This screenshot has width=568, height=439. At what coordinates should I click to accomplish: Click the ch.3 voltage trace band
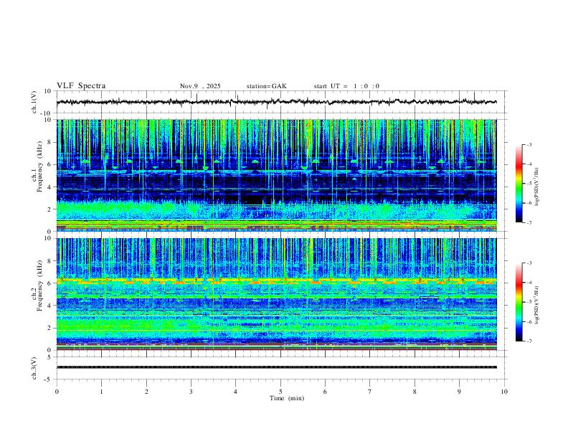277,367
